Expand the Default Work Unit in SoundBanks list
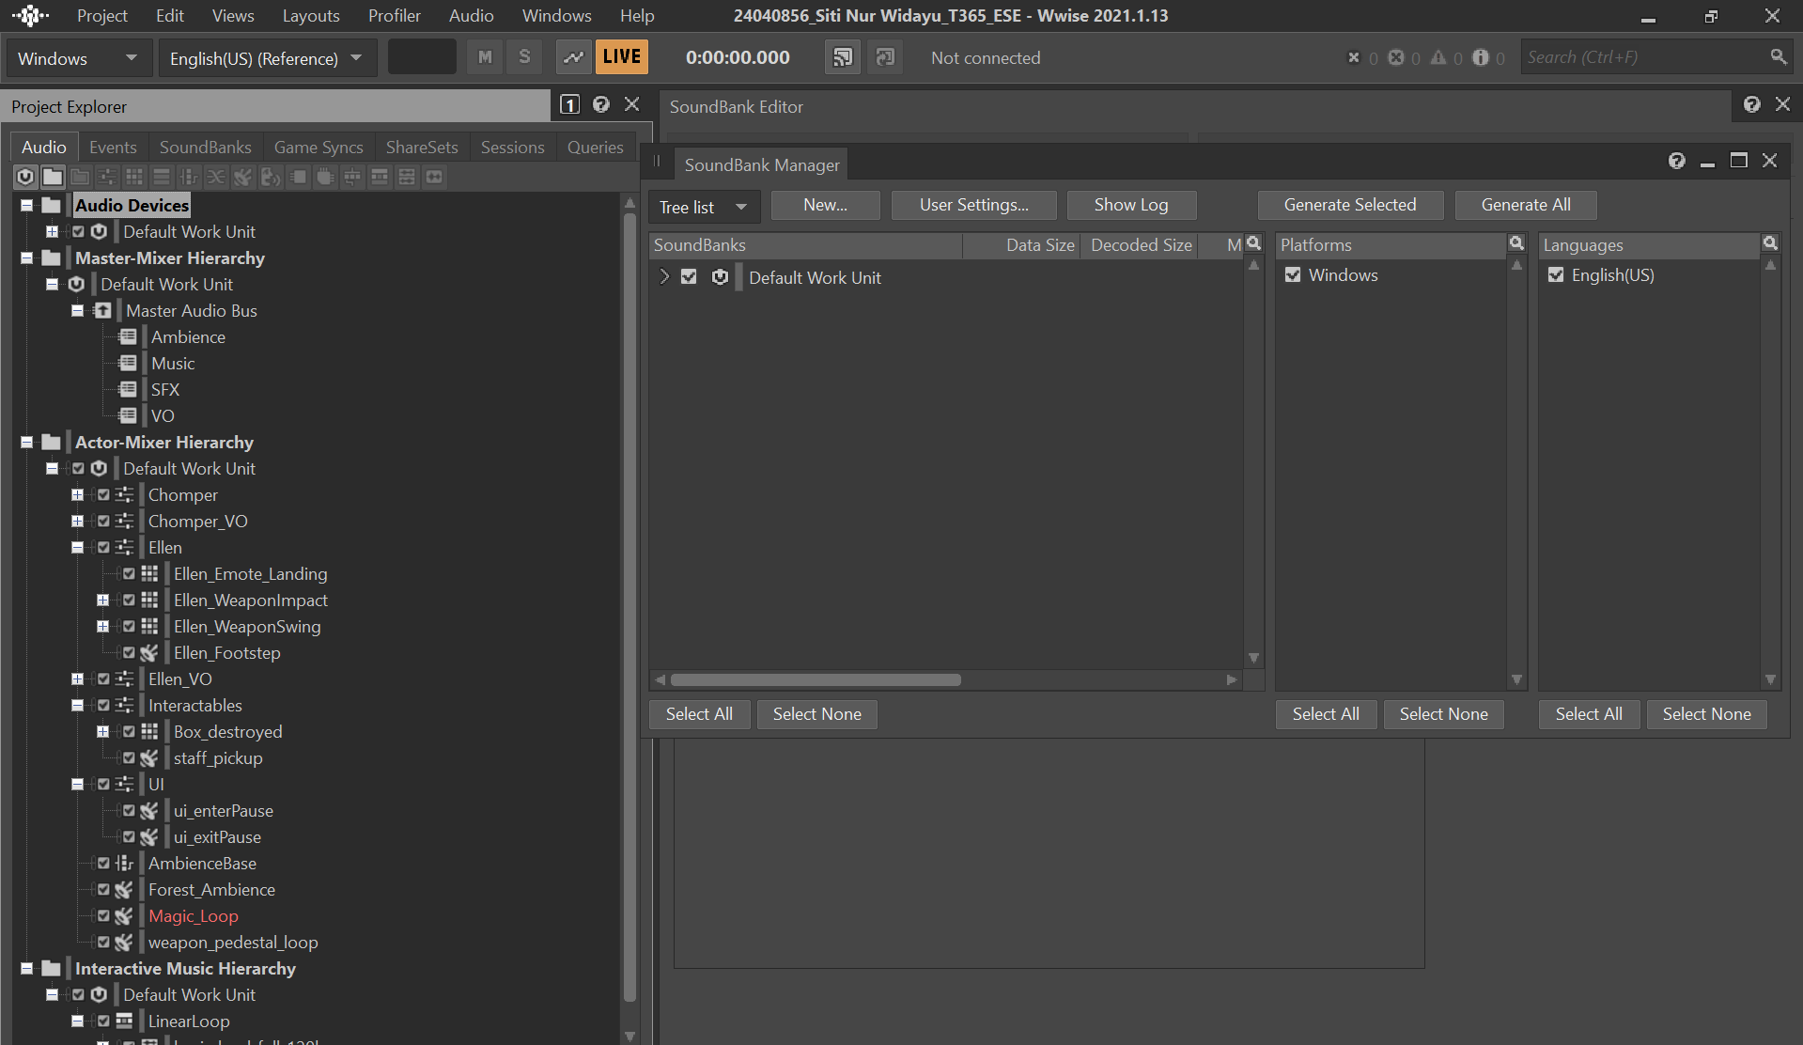This screenshot has width=1803, height=1045. point(664,277)
